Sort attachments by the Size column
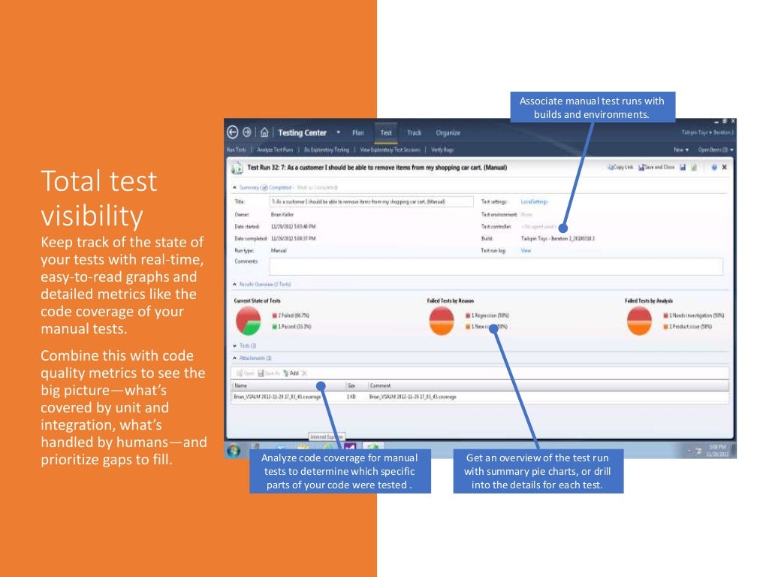The width and height of the screenshot is (769, 577). click(357, 385)
